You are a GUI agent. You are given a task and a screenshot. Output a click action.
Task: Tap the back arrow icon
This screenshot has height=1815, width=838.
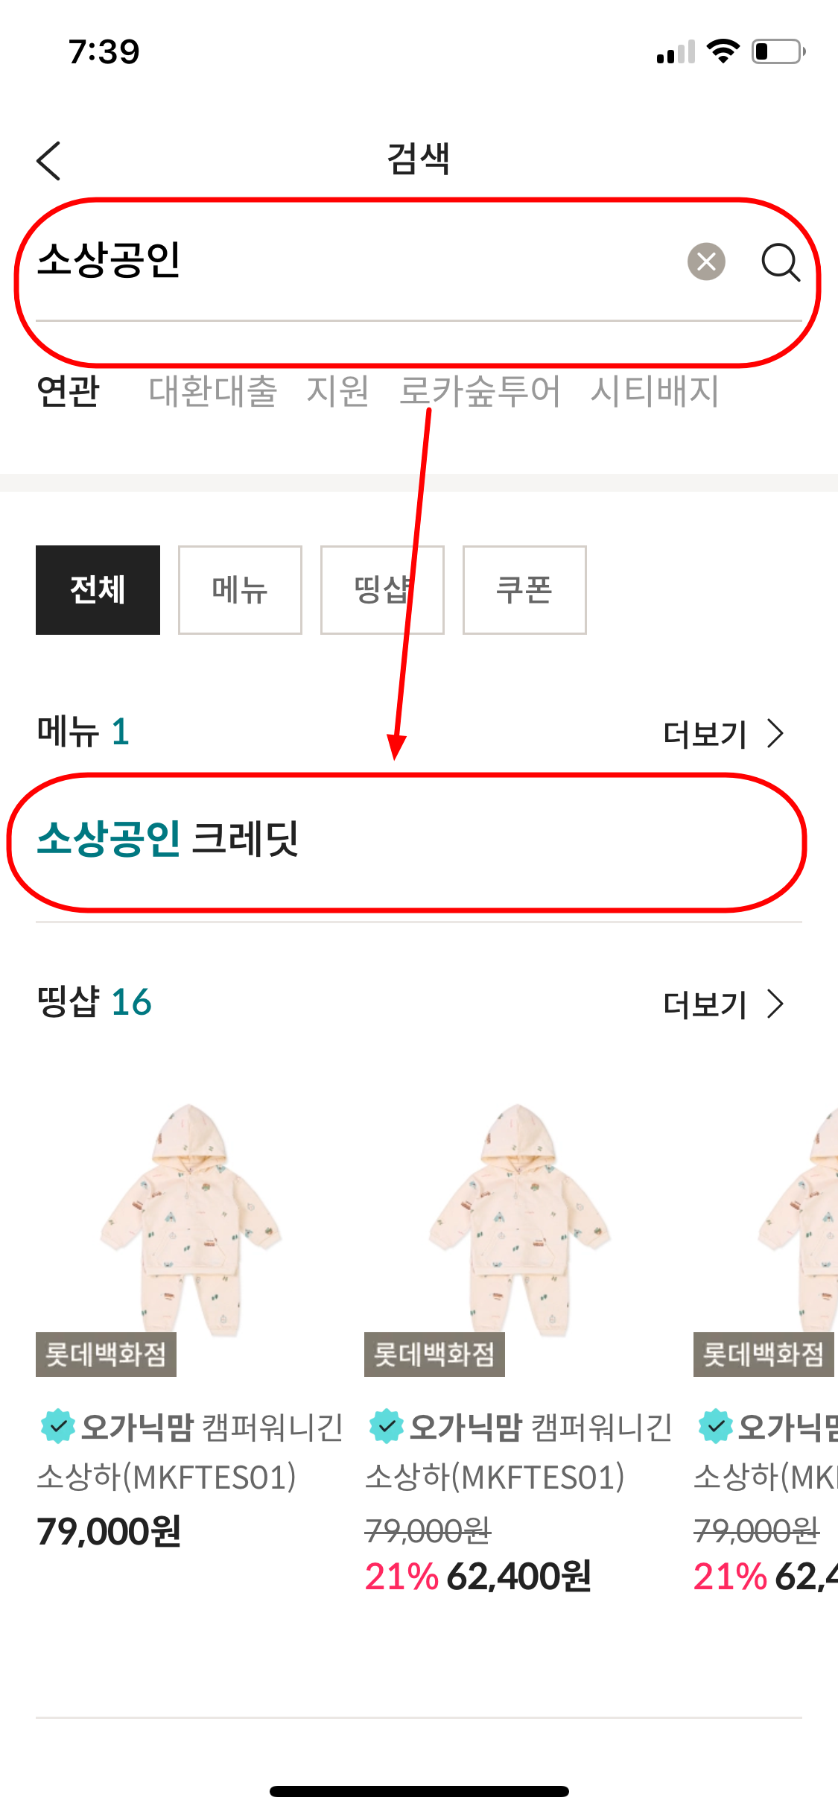pos(49,160)
